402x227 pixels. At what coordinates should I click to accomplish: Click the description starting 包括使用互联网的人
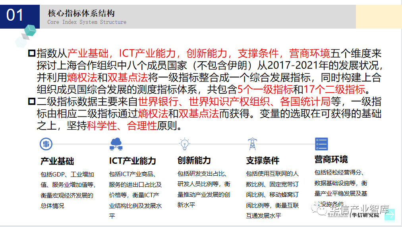coord(272,195)
